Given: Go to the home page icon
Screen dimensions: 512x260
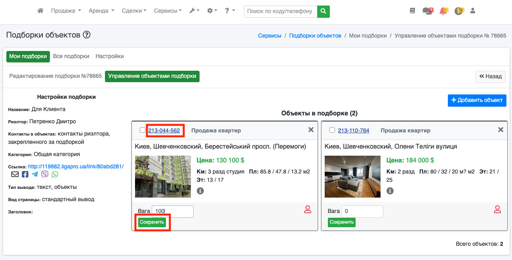Looking at the screenshot, I should pyautogui.click(x=40, y=11).
